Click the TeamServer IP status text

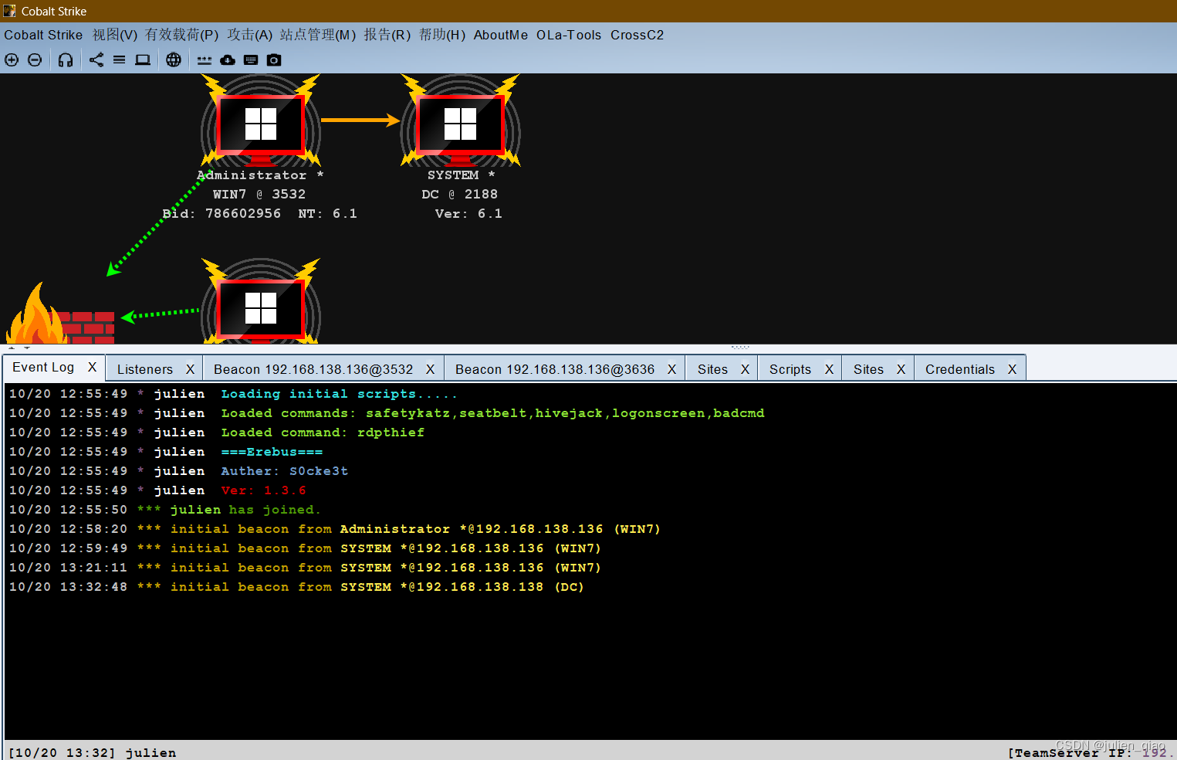(1091, 753)
